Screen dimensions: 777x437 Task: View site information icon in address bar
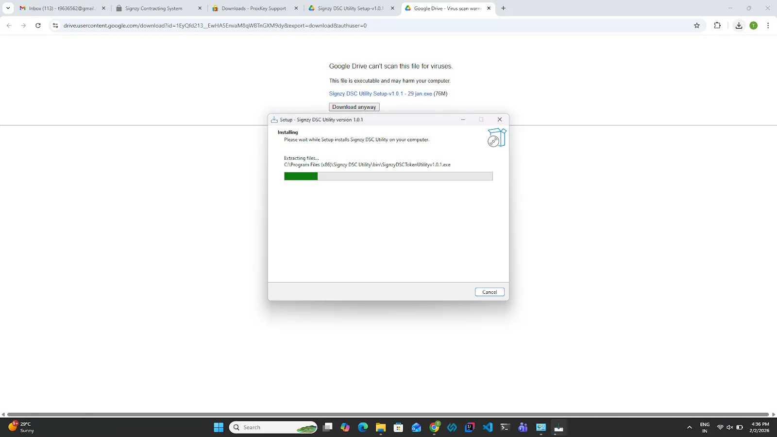click(55, 25)
